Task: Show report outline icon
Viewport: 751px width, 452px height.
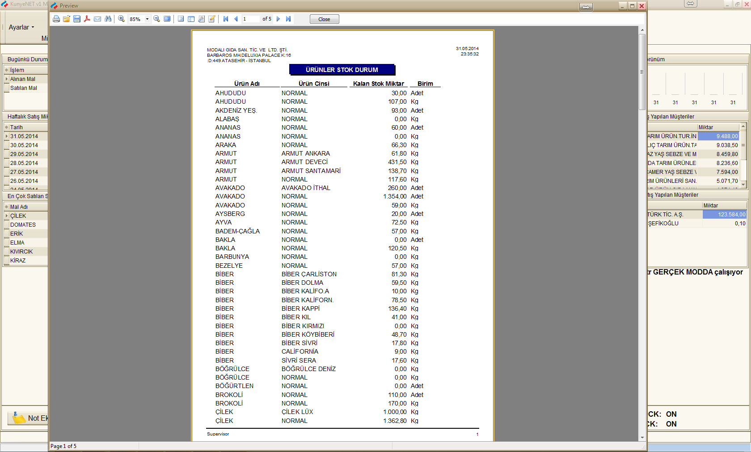Action: [181, 19]
